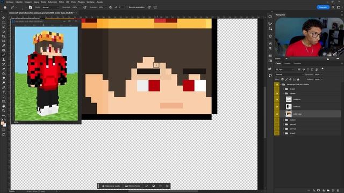Open the layer blend mode Normal dropdown
The image size is (344, 193).
[289, 75]
